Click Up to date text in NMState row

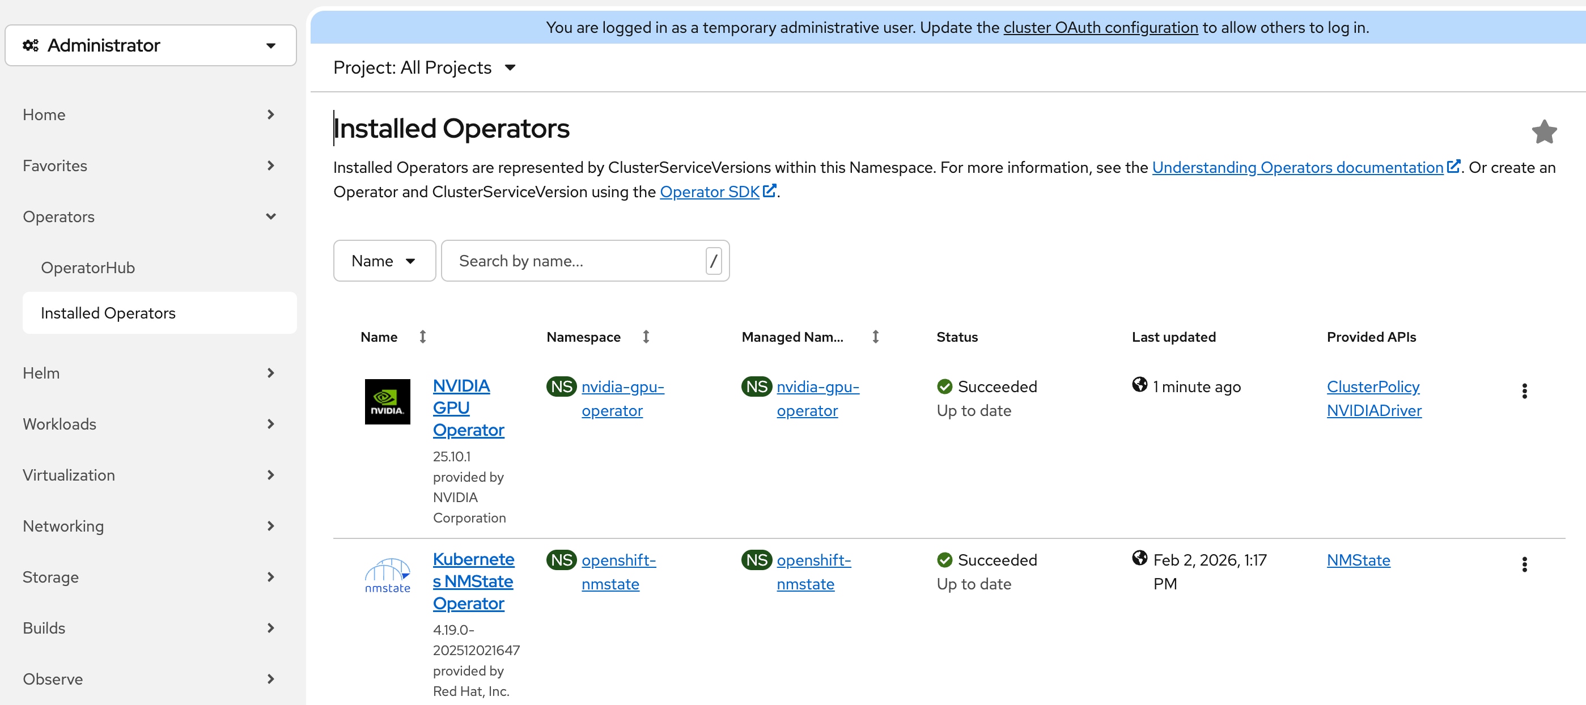(973, 584)
